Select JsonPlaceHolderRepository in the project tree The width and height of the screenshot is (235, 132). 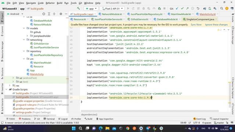48,55
